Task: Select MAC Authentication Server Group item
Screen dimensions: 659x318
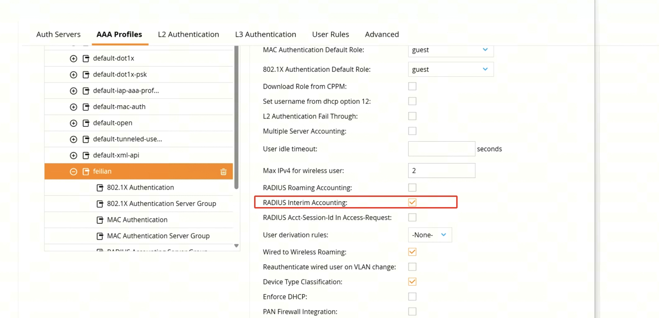Action: point(138,236)
